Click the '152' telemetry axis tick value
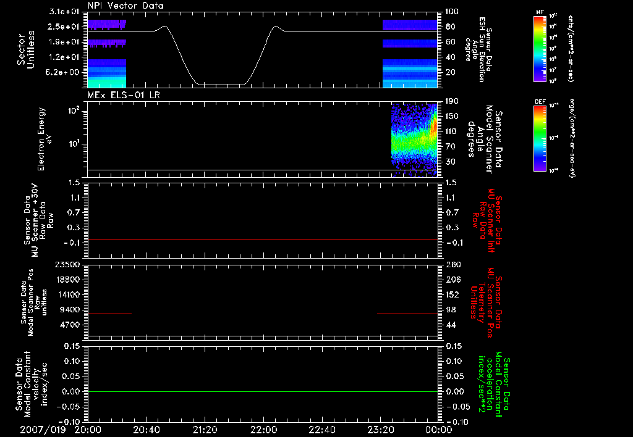This screenshot has width=633, height=437. 452,294
